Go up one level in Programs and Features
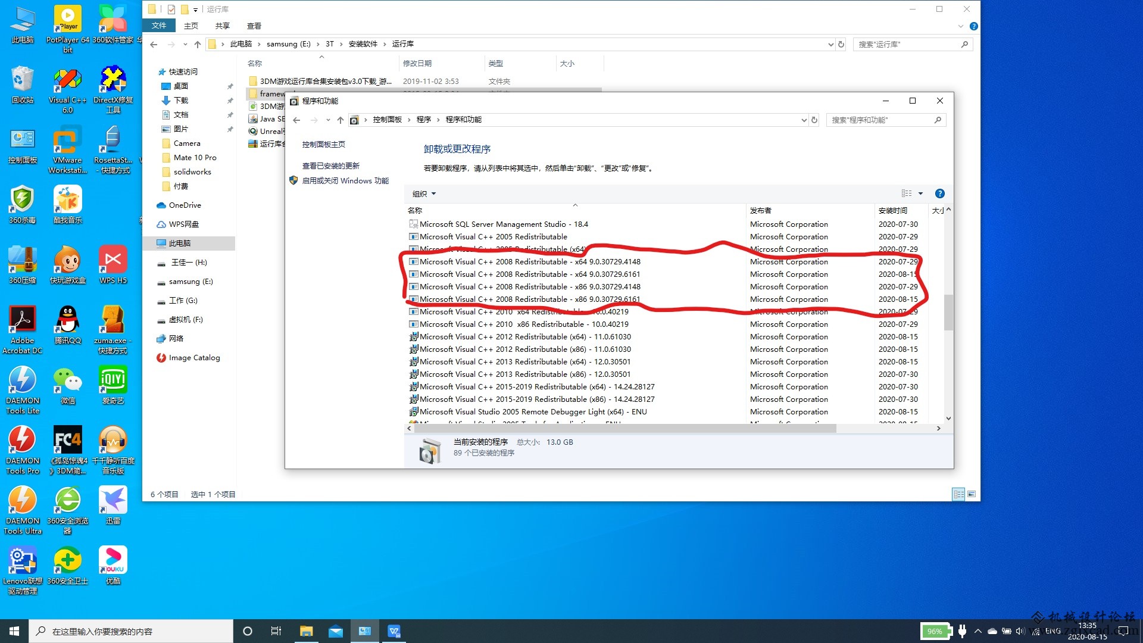This screenshot has height=643, width=1143. [341, 120]
